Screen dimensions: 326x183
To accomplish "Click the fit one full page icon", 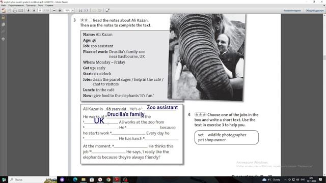I will tap(86, 10).
